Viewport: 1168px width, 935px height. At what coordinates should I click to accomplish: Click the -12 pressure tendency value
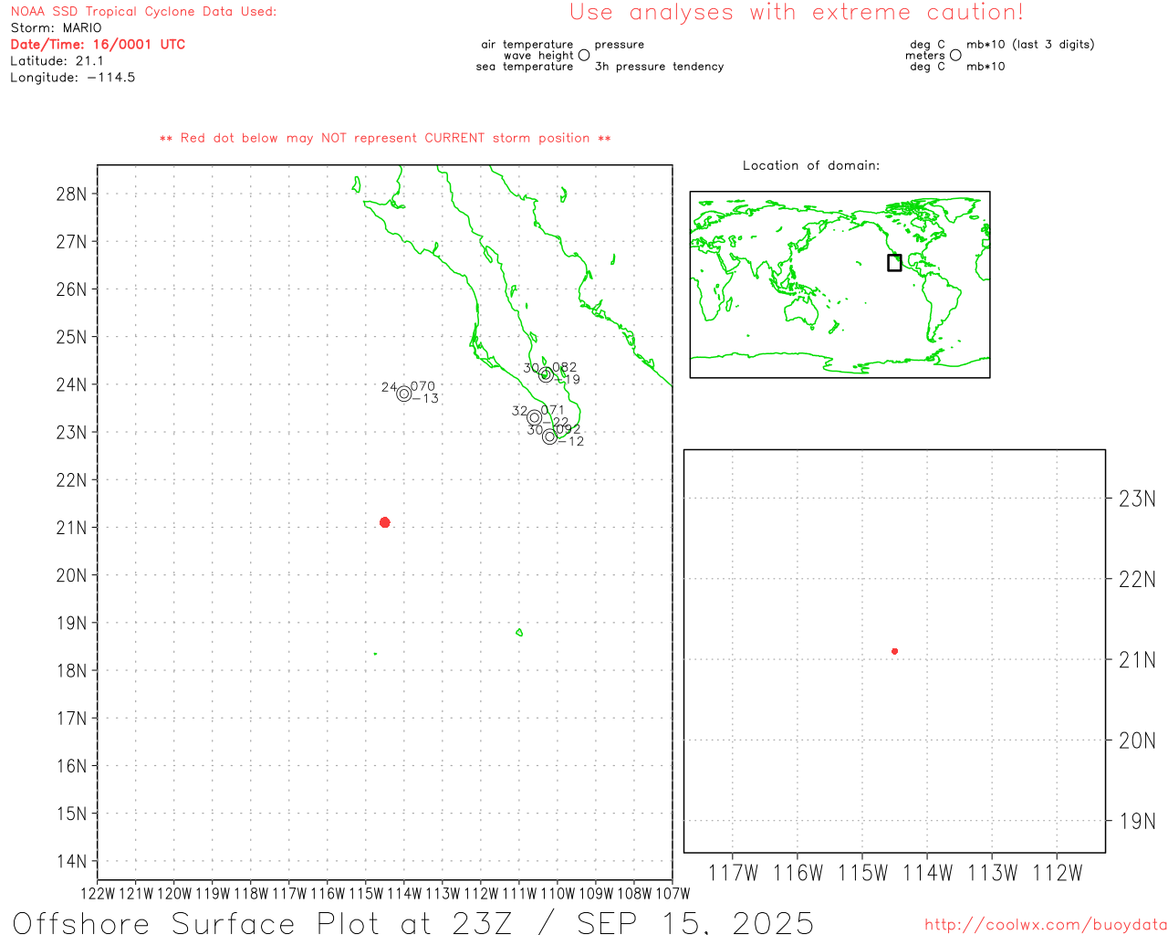pyautogui.click(x=571, y=442)
